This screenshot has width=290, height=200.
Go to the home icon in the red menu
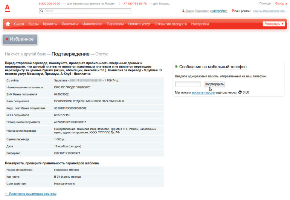click(8, 24)
